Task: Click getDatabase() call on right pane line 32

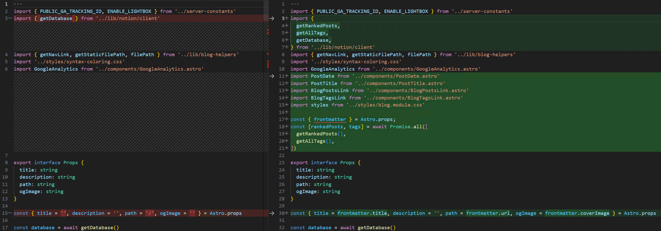Action: pos(376,227)
